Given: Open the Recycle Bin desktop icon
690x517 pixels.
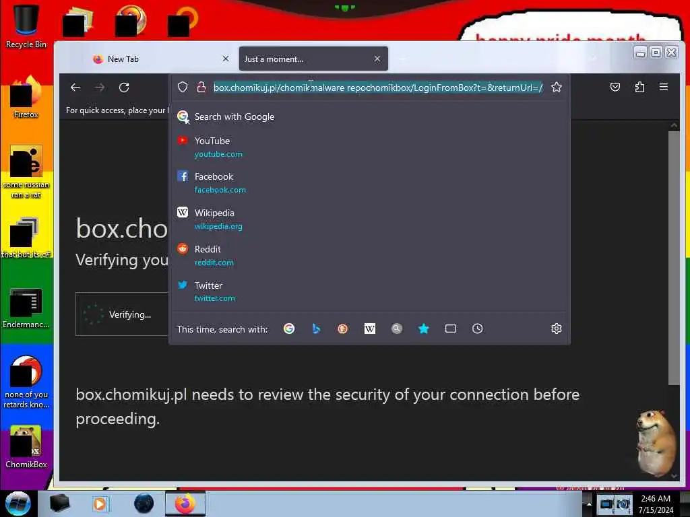Looking at the screenshot, I should coord(26,26).
